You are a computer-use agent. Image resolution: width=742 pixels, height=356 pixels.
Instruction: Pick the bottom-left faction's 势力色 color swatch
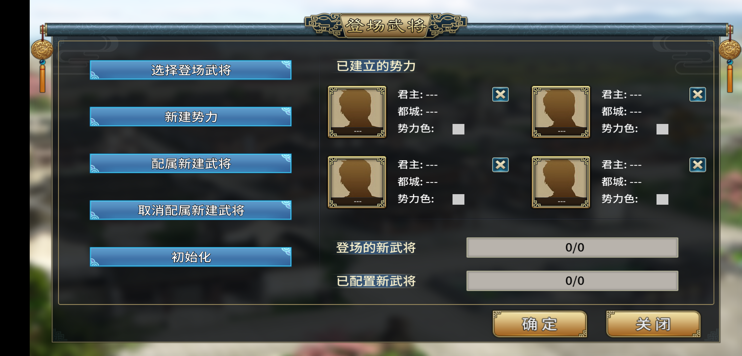[x=458, y=199]
